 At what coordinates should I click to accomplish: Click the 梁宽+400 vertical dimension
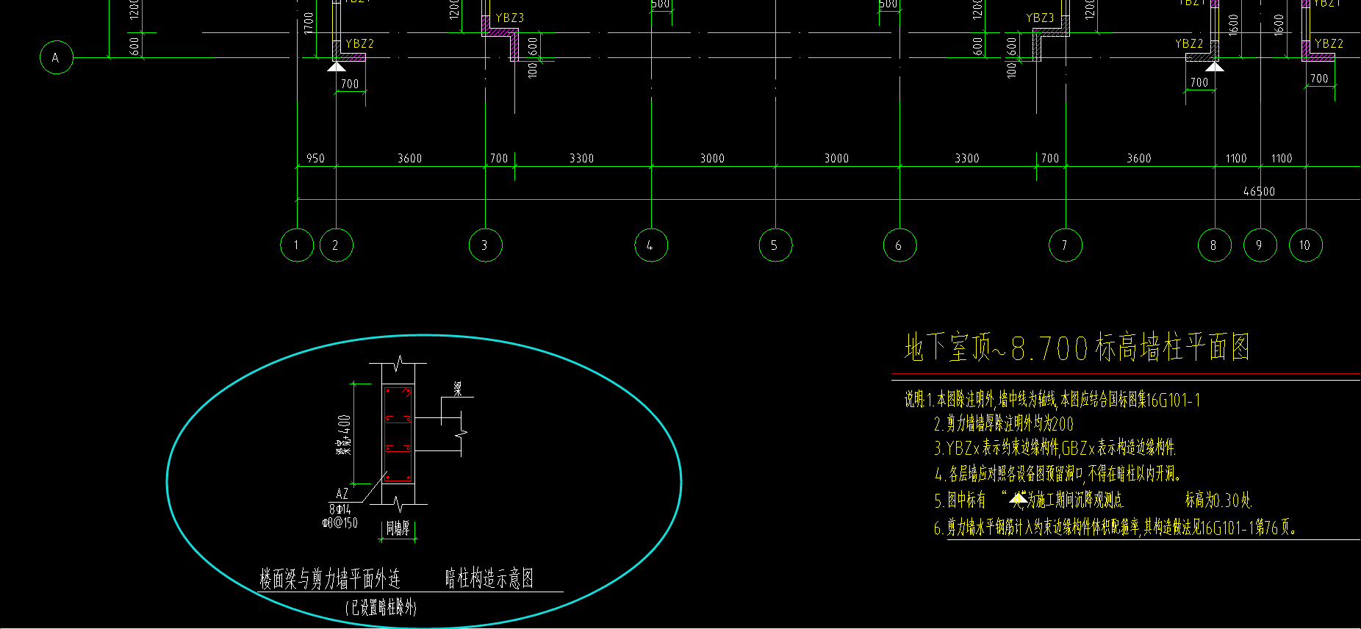[x=344, y=435]
